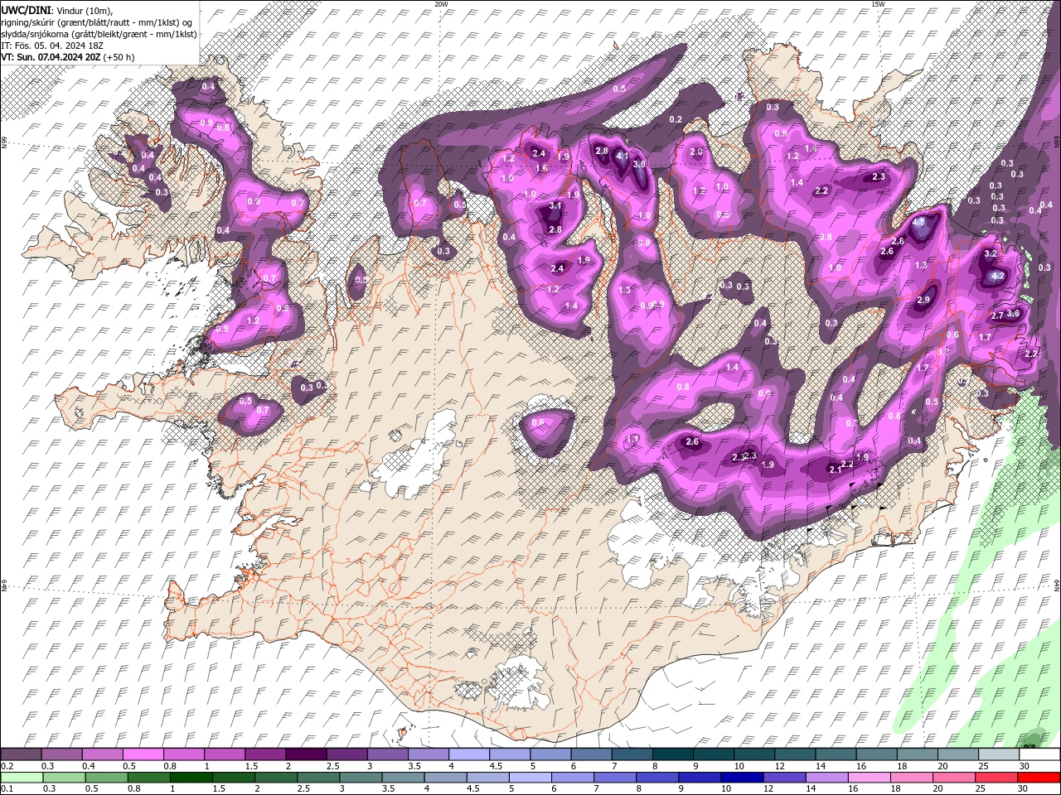Select the 'slydda/snjókoma' legend description line
The image size is (1061, 795).
(x=99, y=34)
